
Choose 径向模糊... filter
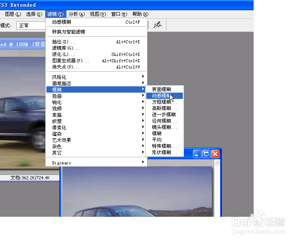164,121
